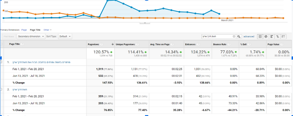Sort by the Avg. Time on Page column header
Screen dimensions: 293x116
tap(160, 44)
